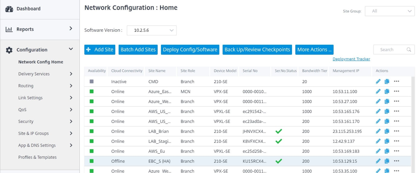Clone site with IP 10.53.11.100
The height and width of the screenshot is (173, 416).
tap(387, 92)
